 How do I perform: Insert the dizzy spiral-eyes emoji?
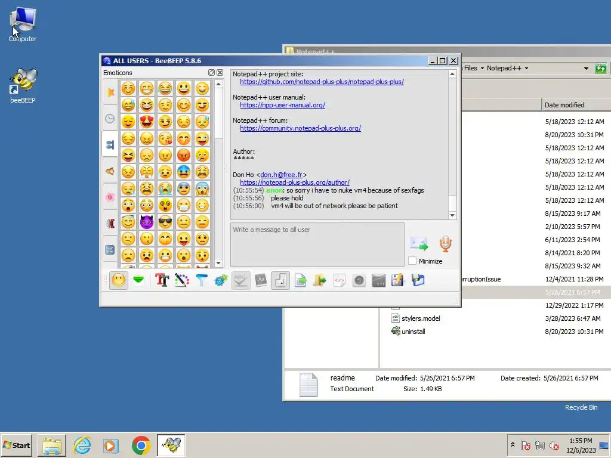tap(165, 205)
